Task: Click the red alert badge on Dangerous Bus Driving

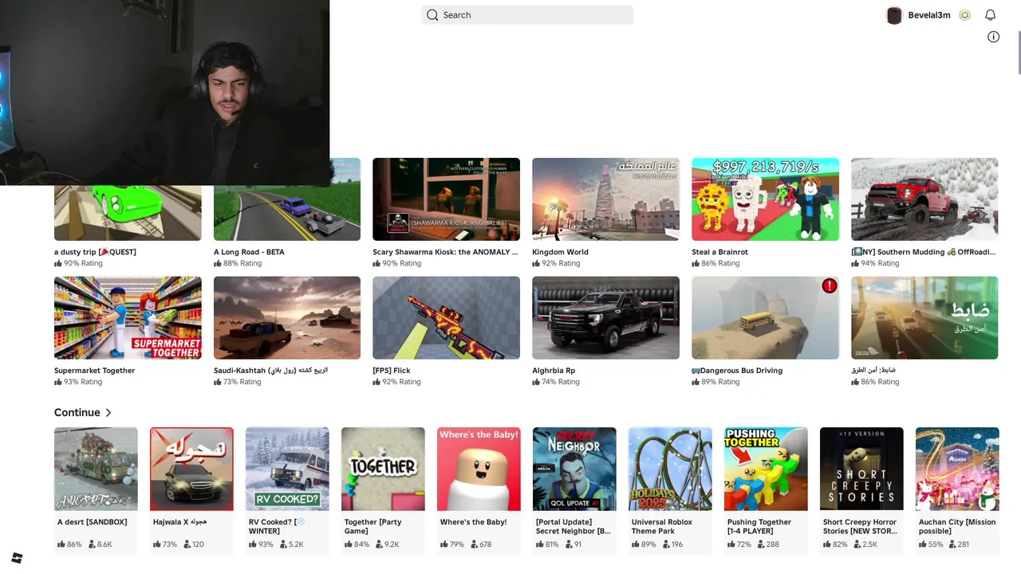Action: point(830,285)
